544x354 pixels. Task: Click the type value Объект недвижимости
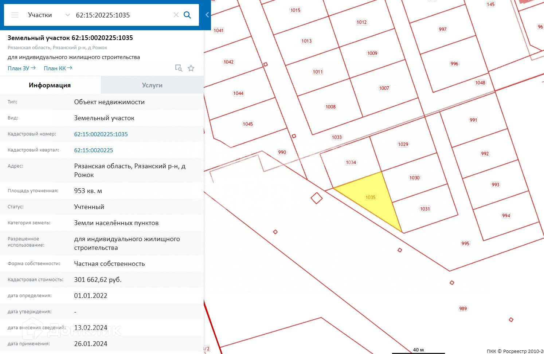pyautogui.click(x=109, y=102)
